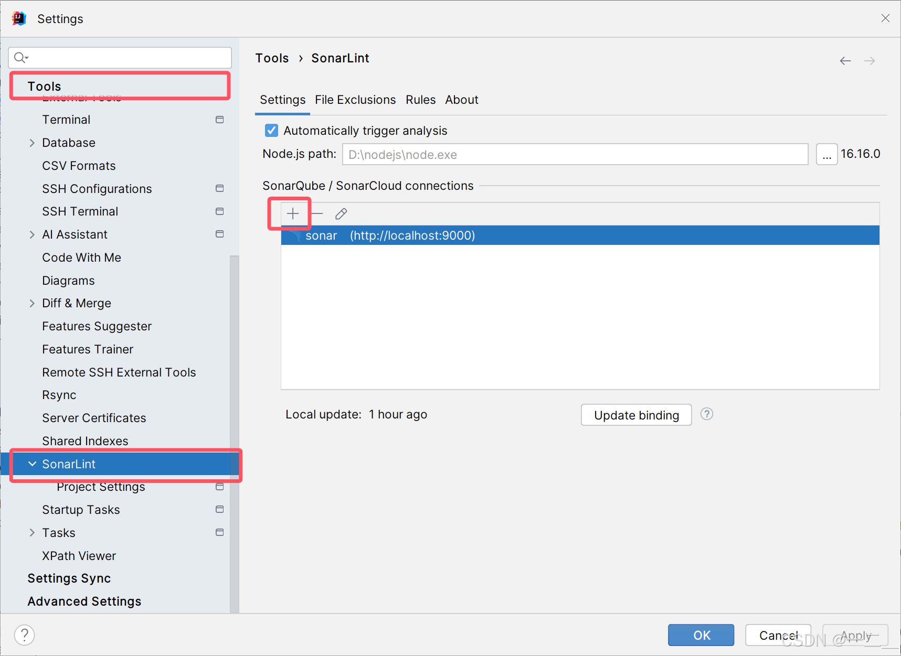Open Server Certificates settings
Image resolution: width=901 pixels, height=656 pixels.
(x=94, y=418)
